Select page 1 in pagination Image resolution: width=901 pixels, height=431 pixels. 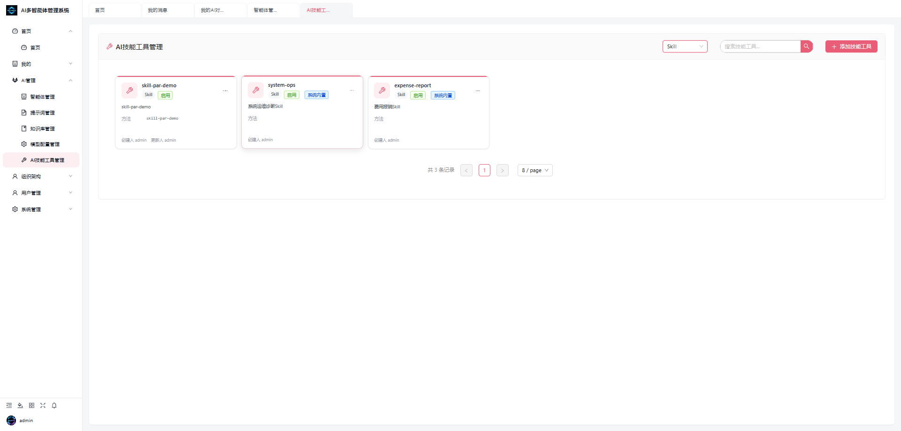tap(484, 170)
